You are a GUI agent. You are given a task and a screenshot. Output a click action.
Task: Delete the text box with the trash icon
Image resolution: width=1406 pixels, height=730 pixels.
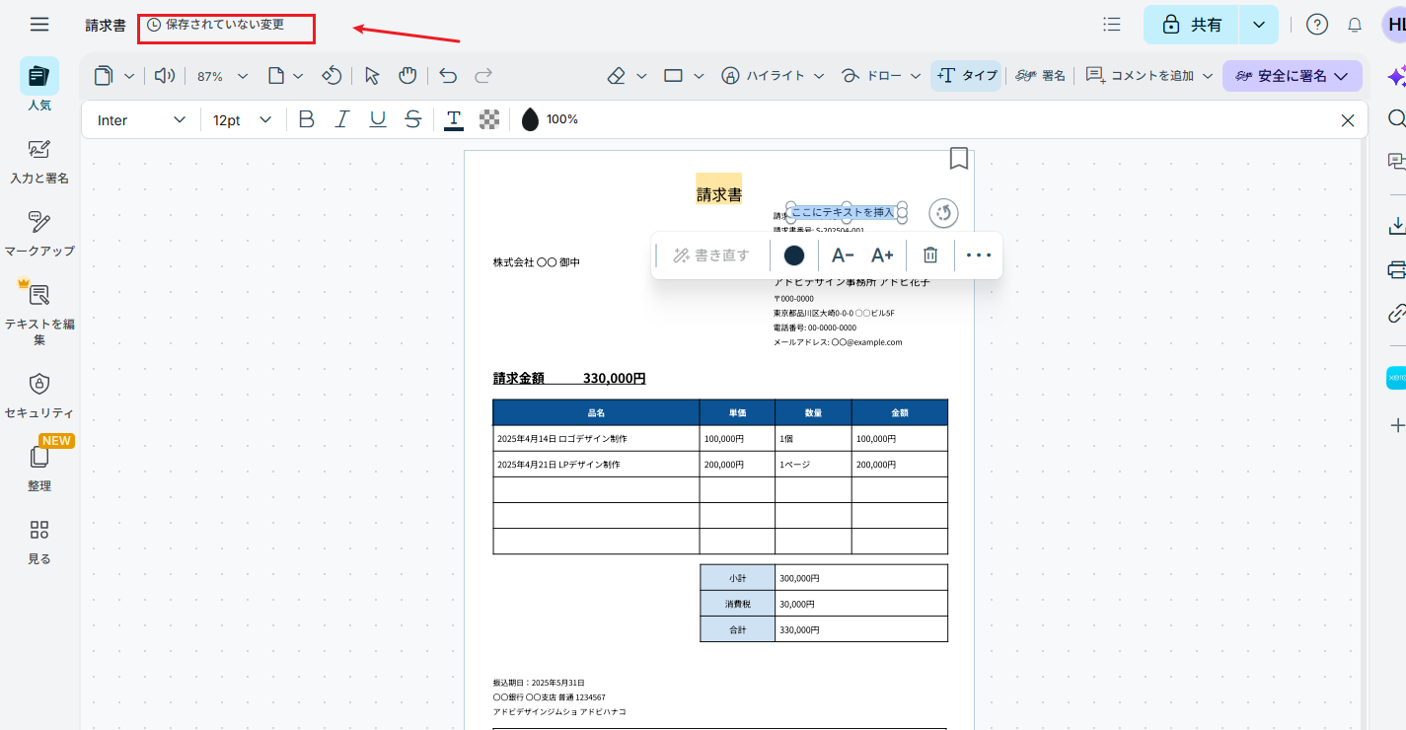pos(930,255)
